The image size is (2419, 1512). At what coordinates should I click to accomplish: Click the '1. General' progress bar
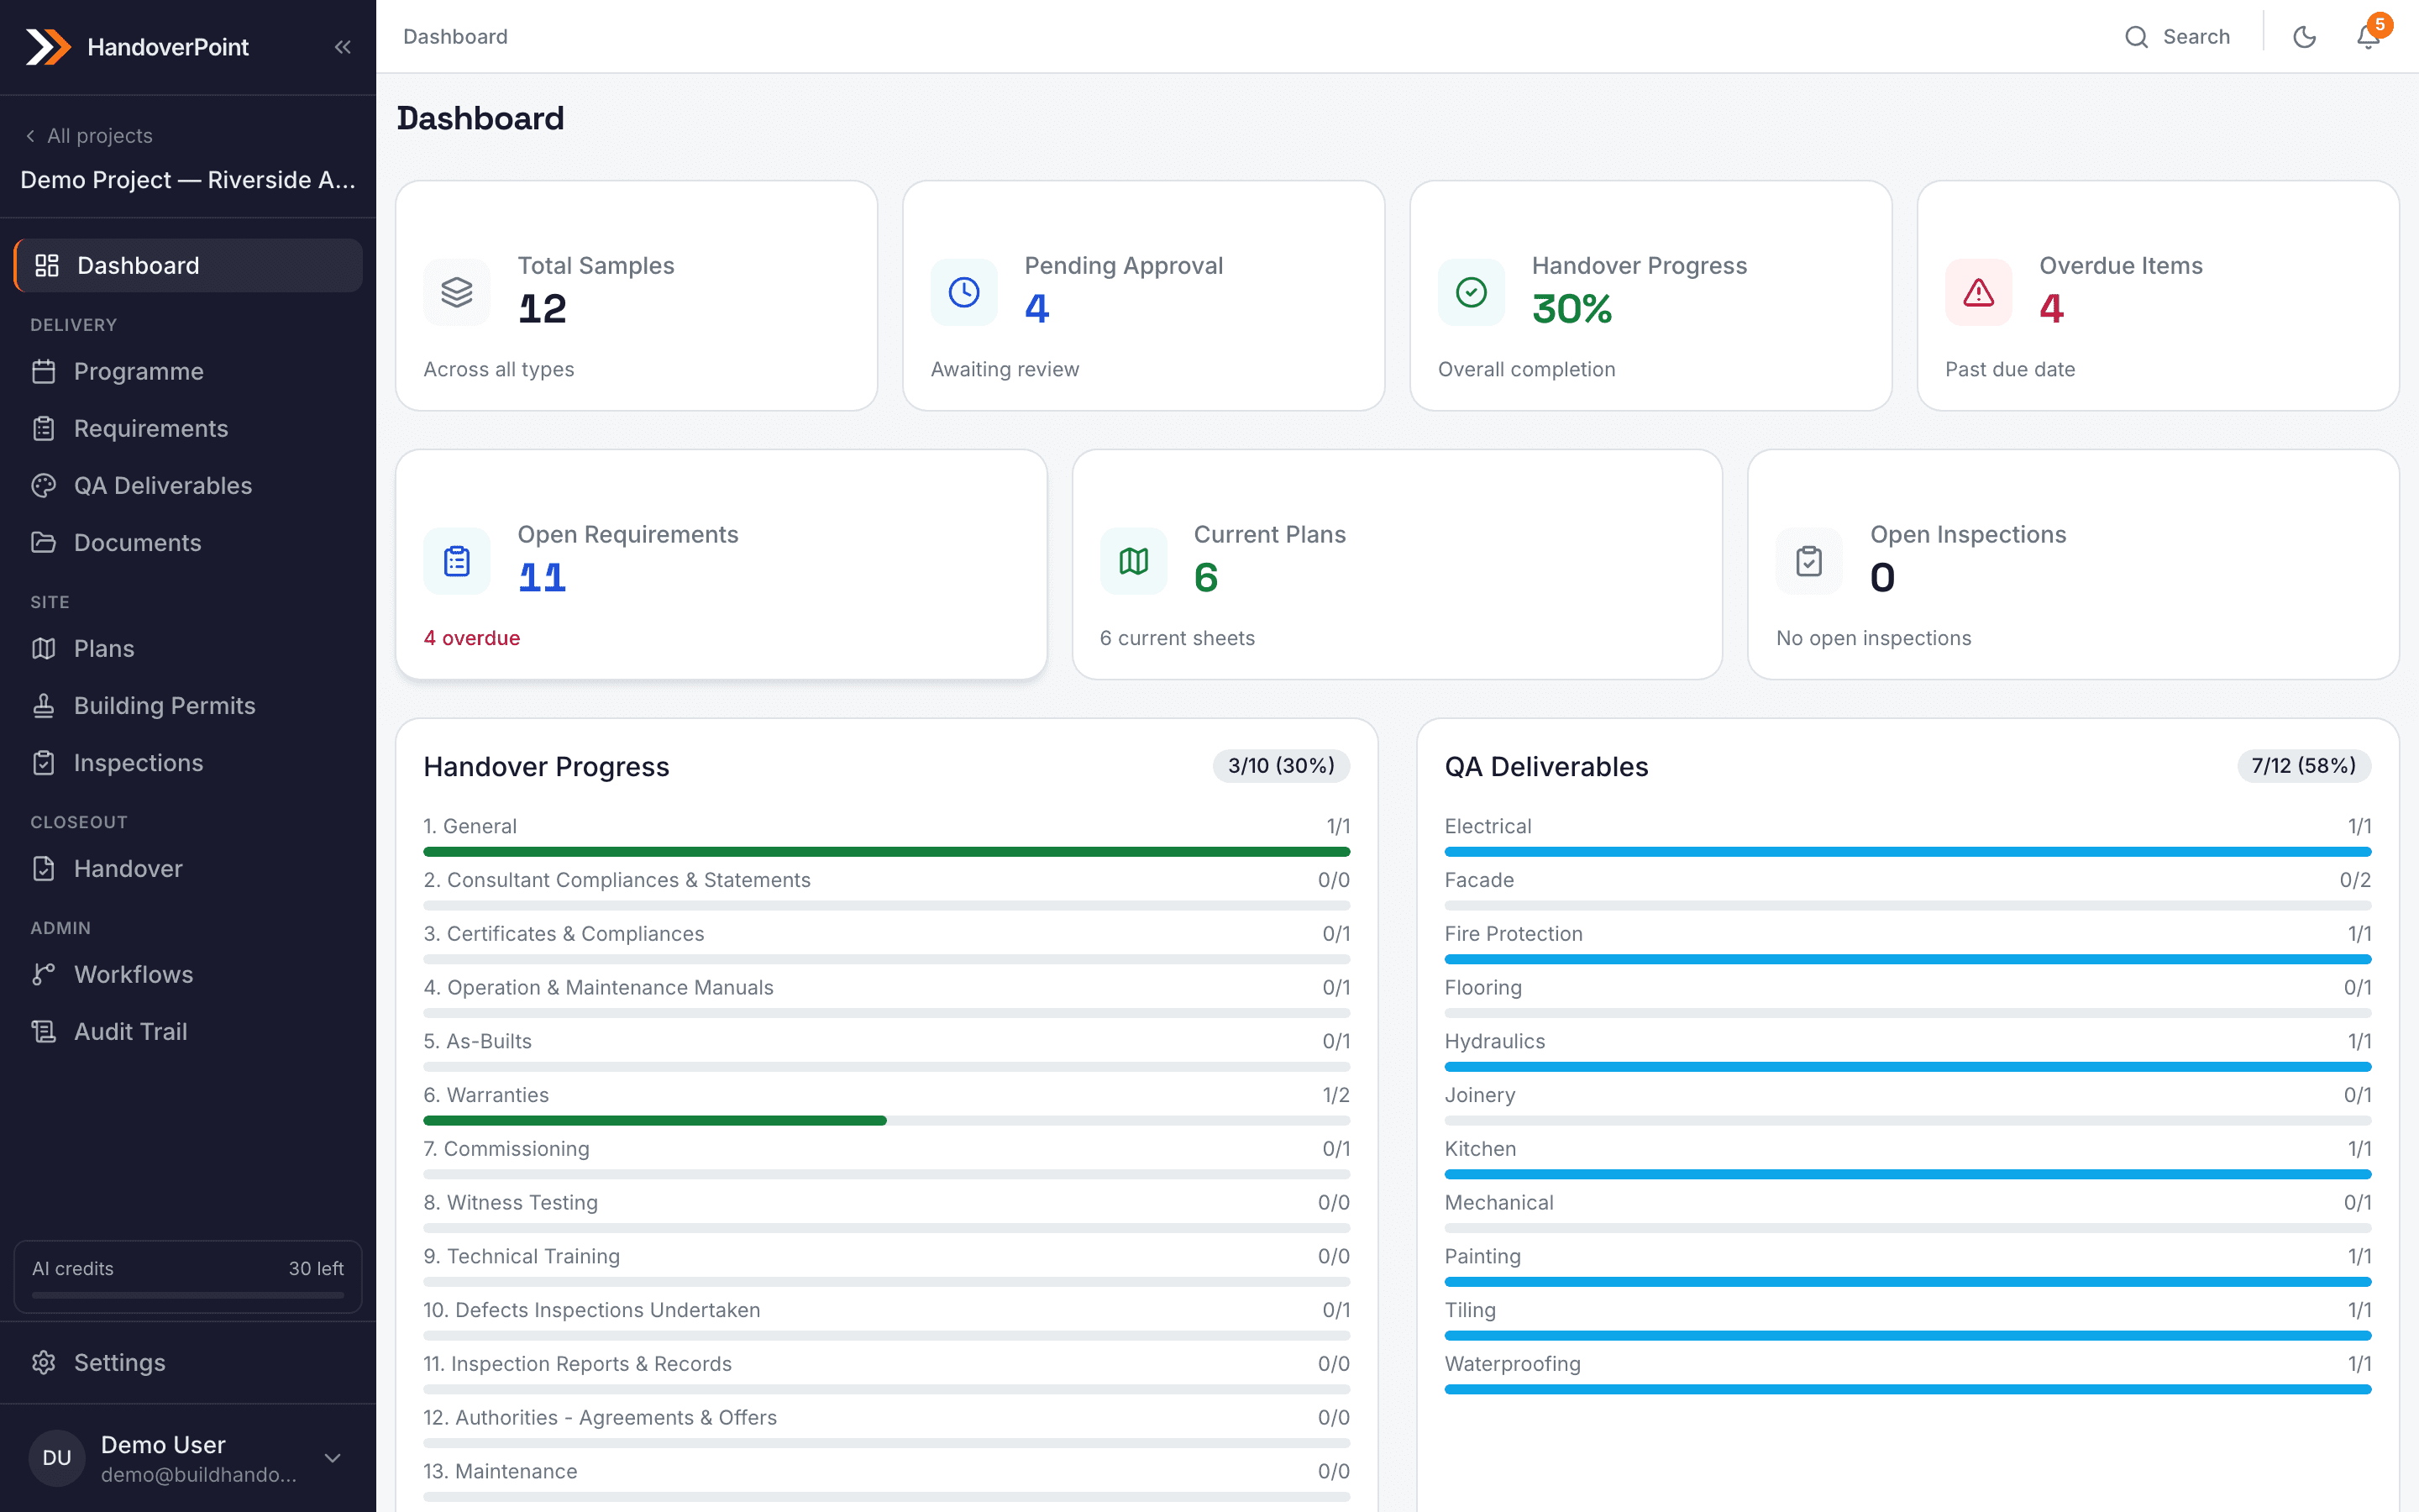(887, 852)
